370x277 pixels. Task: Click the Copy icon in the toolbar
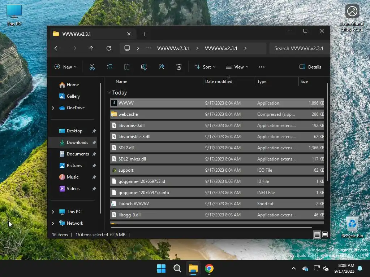pos(109,67)
